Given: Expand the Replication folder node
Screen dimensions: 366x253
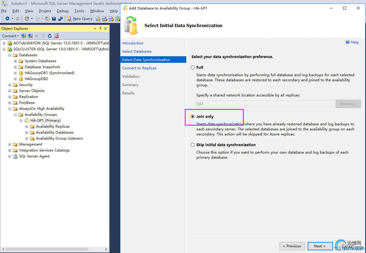Looking at the screenshot, I should (x=10, y=96).
